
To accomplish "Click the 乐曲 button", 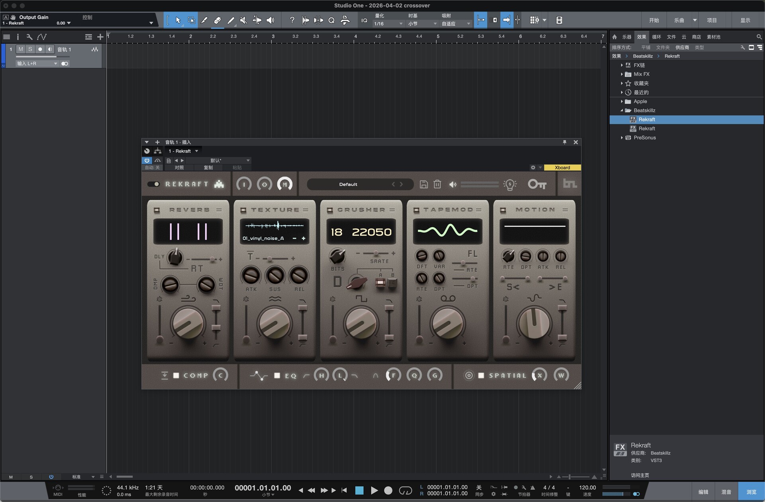I will click(x=679, y=20).
